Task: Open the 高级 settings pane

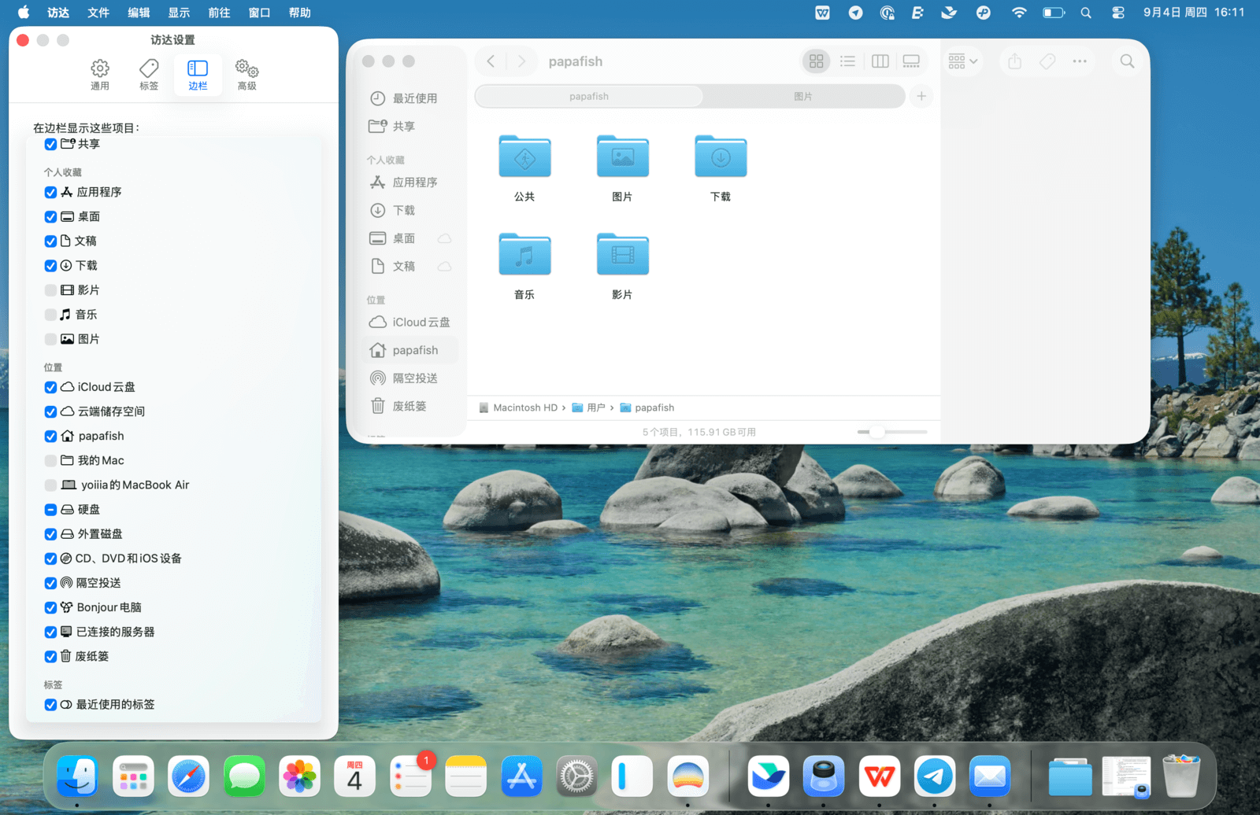Action: 246,75
